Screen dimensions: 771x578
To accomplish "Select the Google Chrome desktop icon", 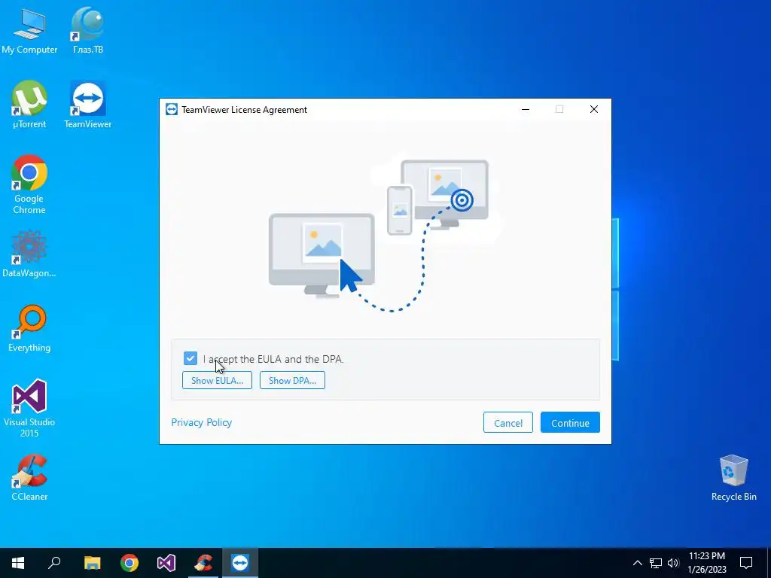I will [x=29, y=185].
